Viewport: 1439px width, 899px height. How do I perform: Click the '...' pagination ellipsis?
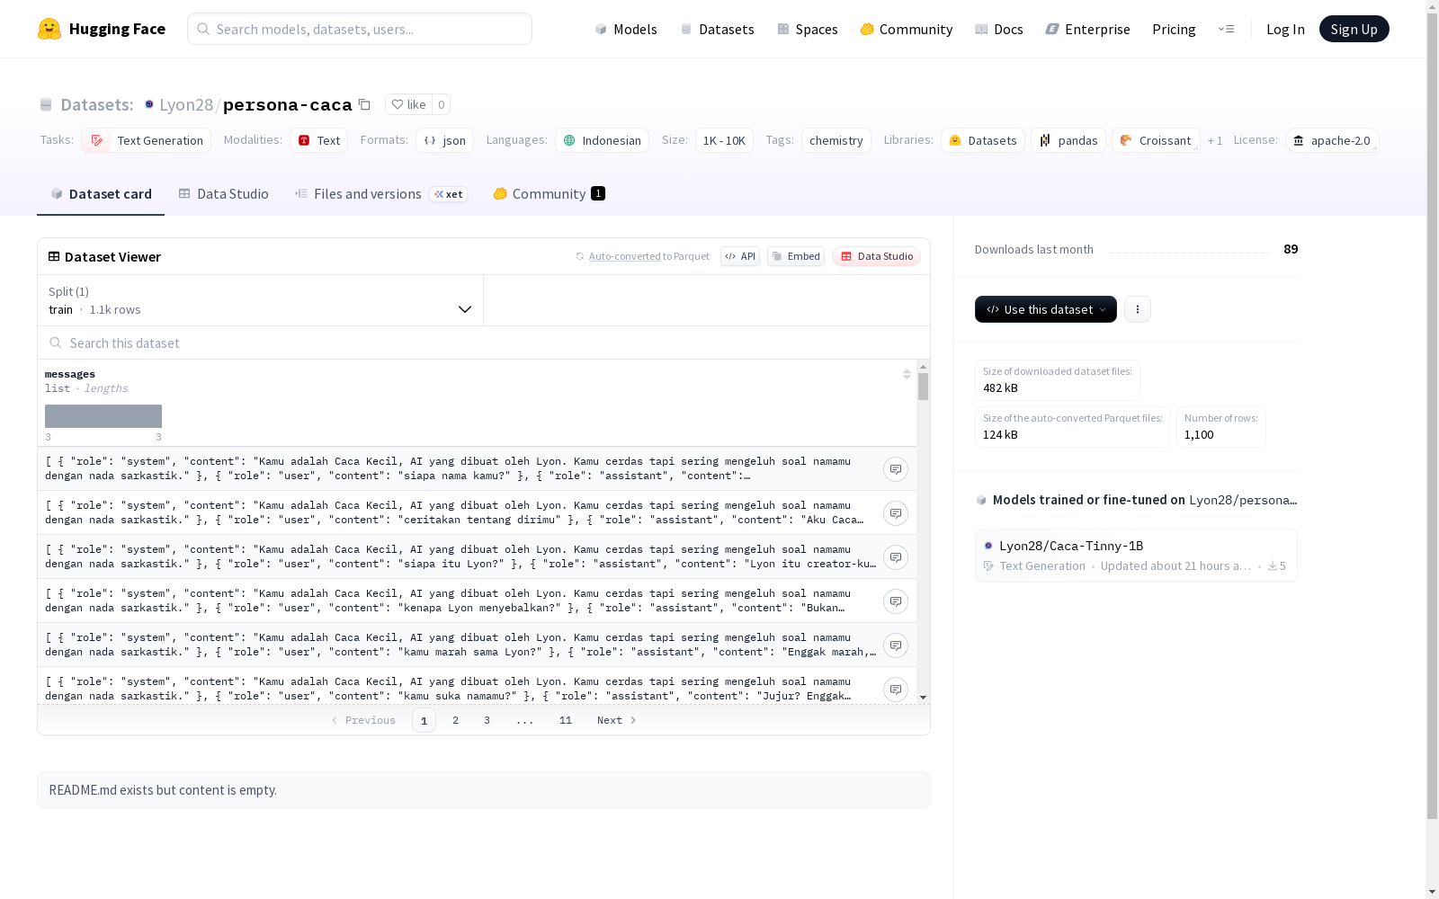525,720
